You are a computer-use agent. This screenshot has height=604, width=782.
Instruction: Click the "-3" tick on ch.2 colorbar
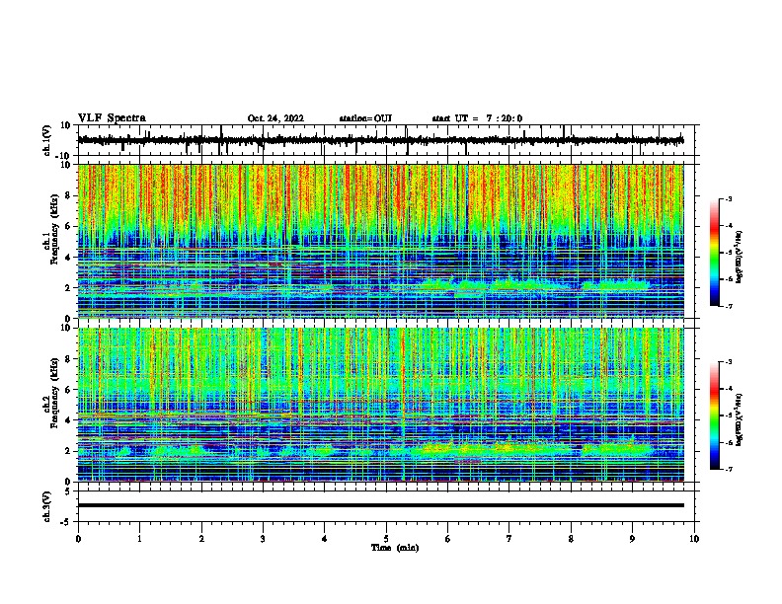(728, 362)
